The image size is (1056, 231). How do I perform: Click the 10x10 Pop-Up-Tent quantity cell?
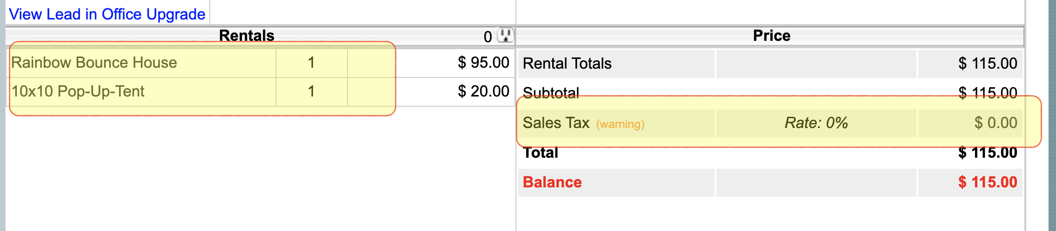click(311, 91)
